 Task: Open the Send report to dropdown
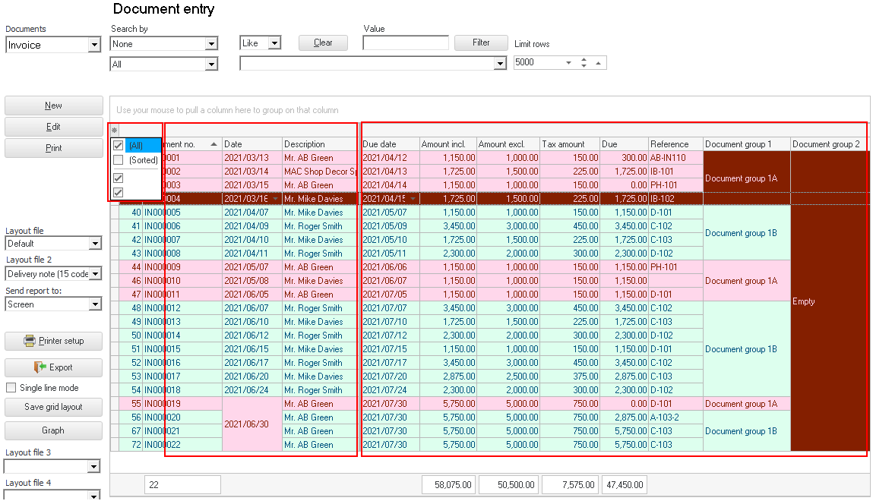coord(94,304)
